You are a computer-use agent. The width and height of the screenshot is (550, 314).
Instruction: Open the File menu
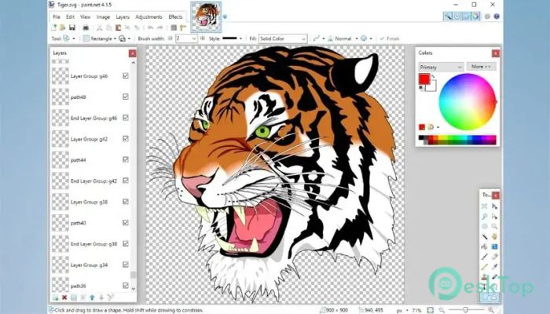click(x=57, y=16)
